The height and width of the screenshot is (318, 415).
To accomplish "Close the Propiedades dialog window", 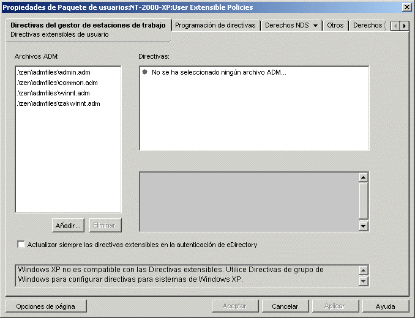I will point(406,7).
